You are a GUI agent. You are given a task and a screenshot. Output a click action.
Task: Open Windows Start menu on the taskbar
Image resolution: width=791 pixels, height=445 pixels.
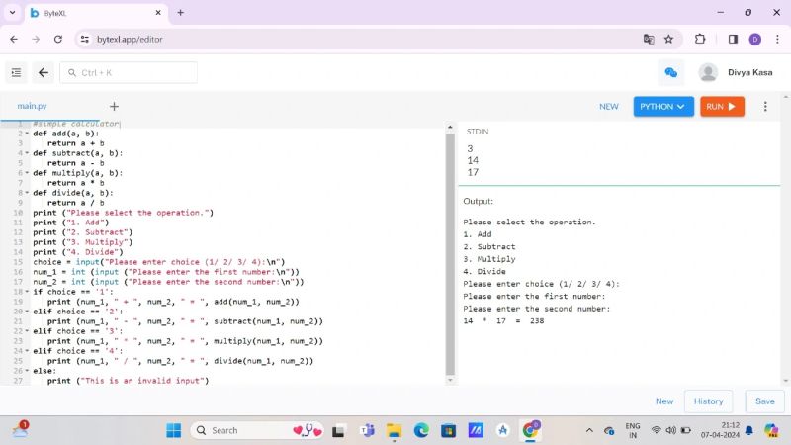(x=174, y=430)
